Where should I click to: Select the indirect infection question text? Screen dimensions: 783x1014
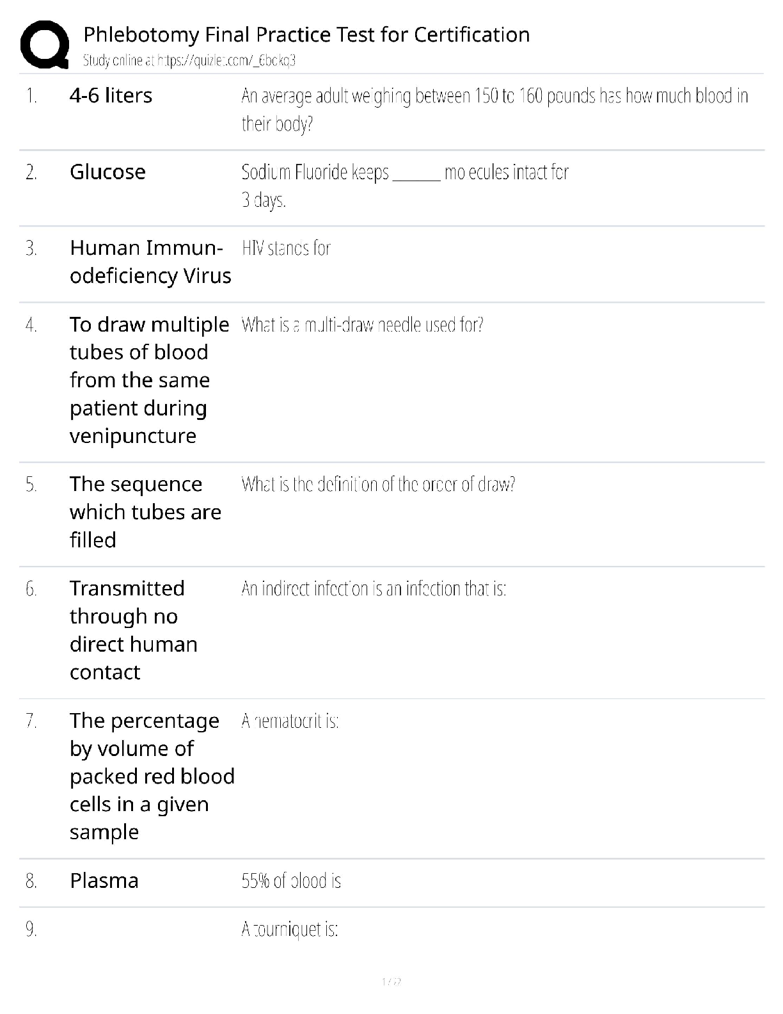point(374,589)
